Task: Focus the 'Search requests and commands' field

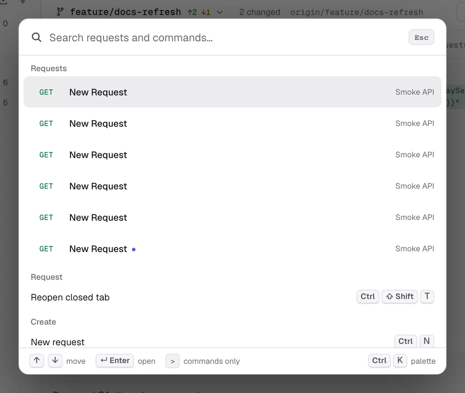Action: coord(225,37)
